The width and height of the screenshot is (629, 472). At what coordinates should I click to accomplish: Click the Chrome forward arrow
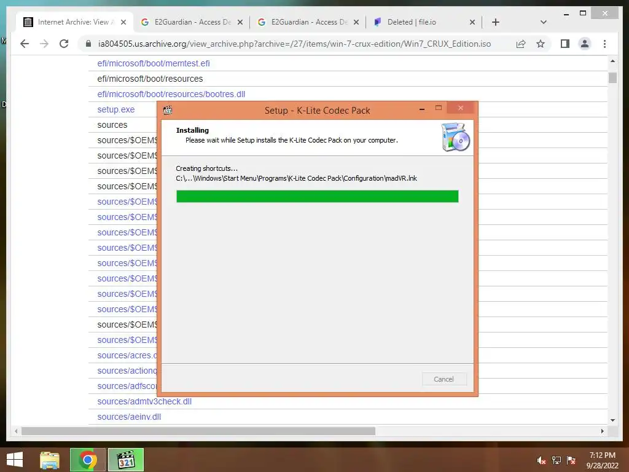[x=44, y=44]
